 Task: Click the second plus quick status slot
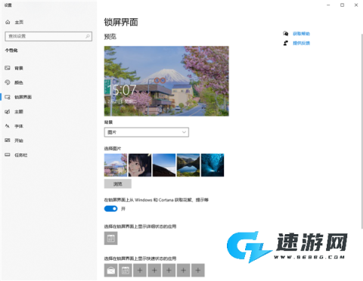[154, 270]
